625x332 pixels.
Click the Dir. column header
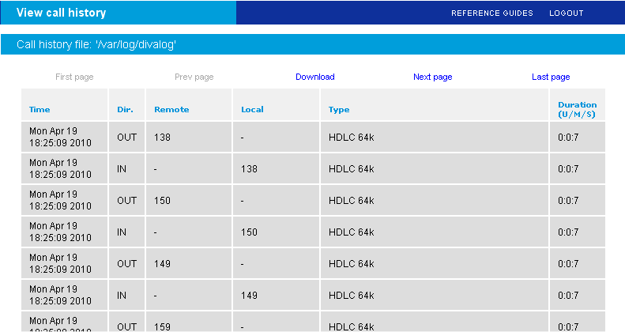pyautogui.click(x=125, y=110)
